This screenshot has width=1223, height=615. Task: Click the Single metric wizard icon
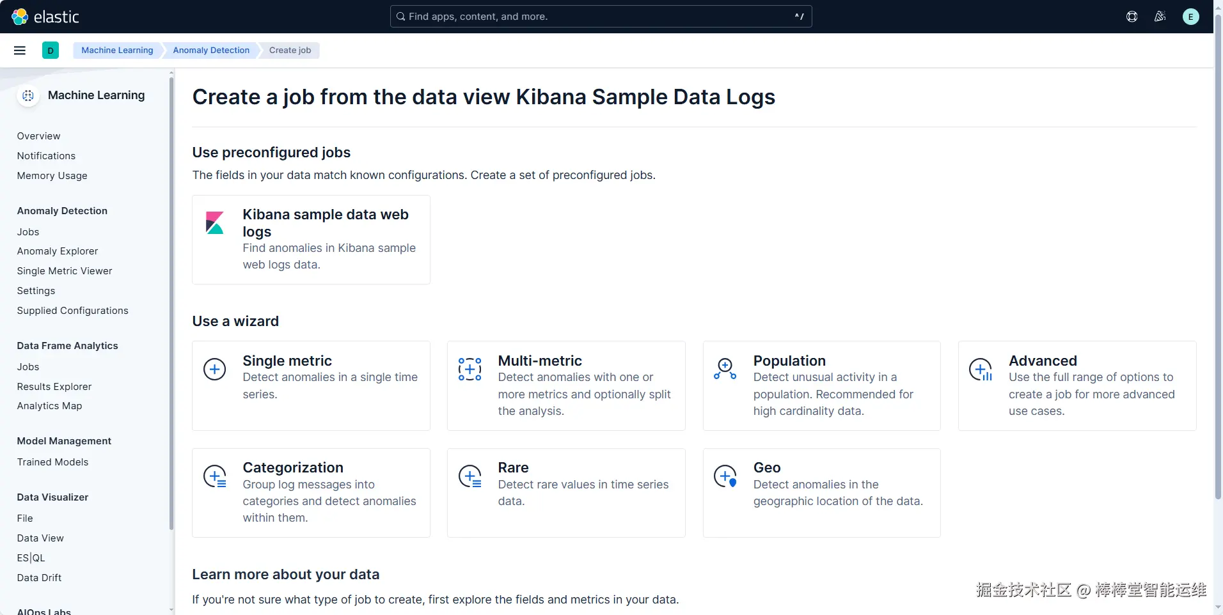coord(214,370)
